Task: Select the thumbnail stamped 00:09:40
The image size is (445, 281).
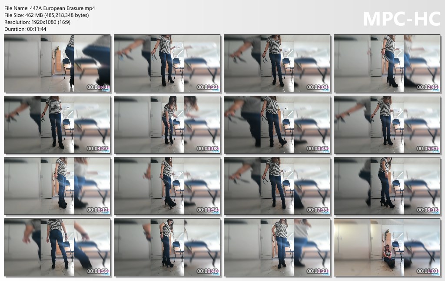Action: (x=167, y=248)
